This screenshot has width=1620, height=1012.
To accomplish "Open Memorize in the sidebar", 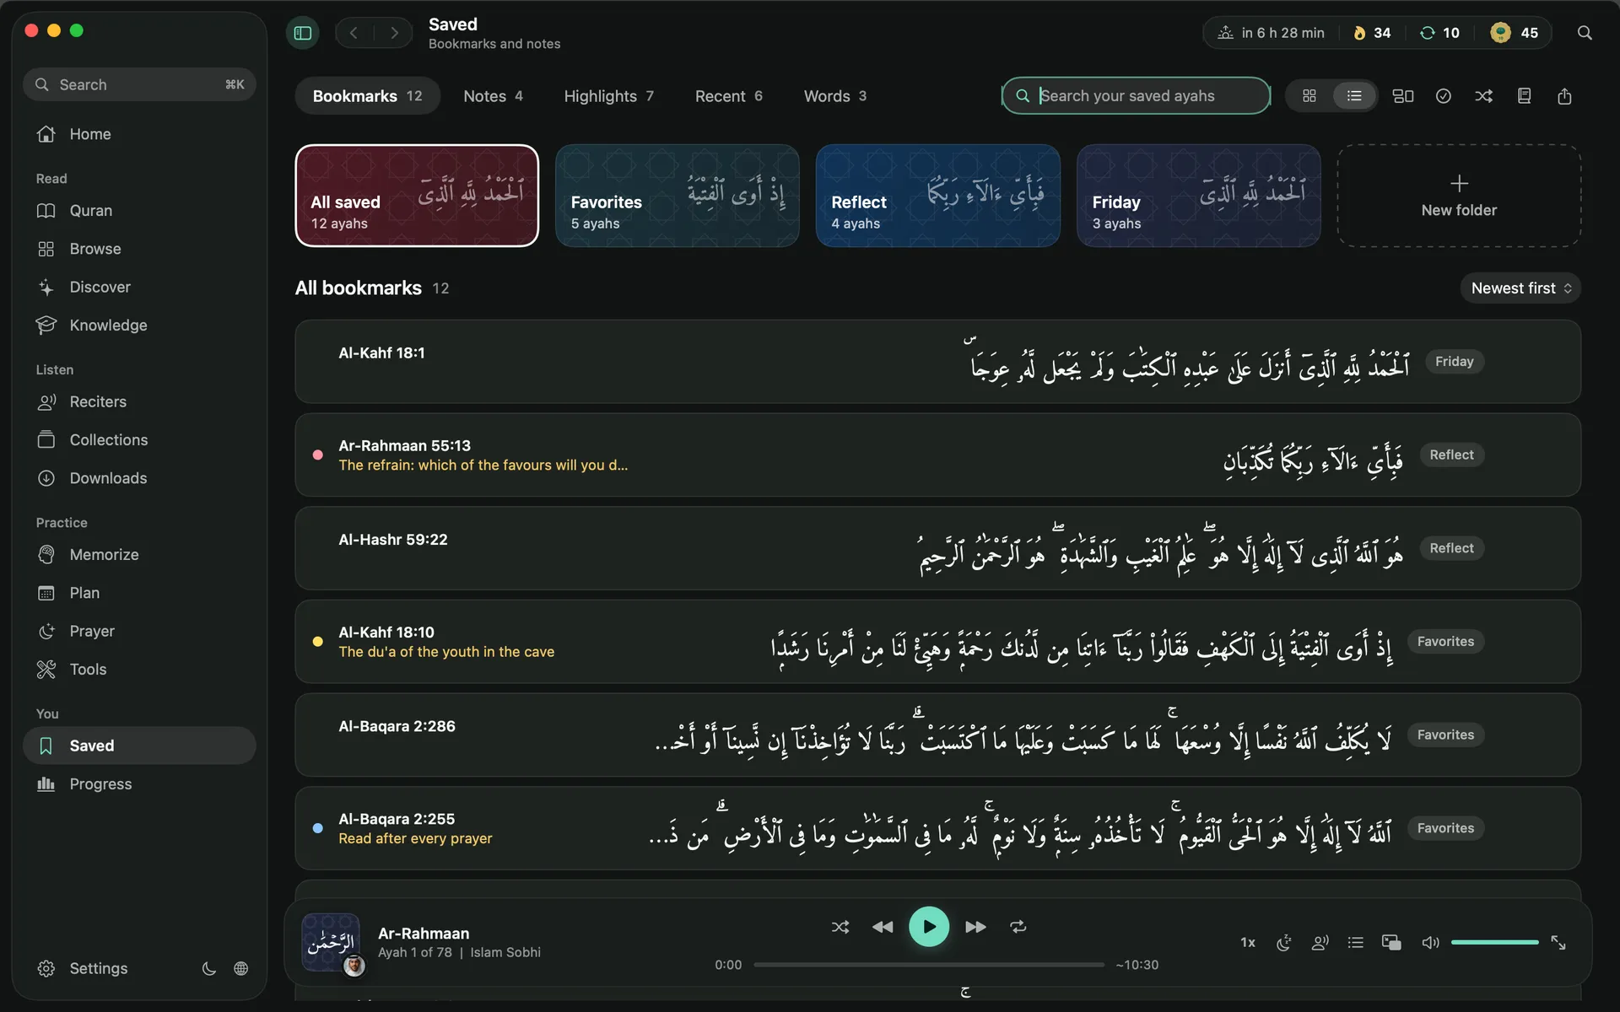I will point(139,555).
